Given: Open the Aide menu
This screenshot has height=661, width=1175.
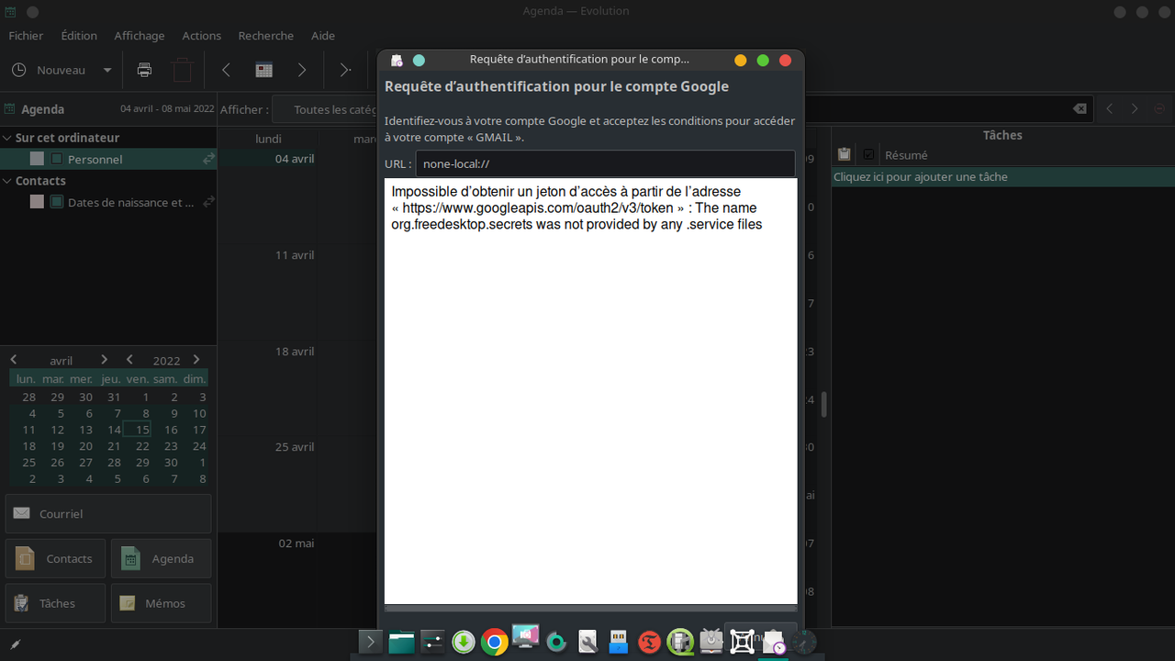Looking at the screenshot, I should coord(323,35).
